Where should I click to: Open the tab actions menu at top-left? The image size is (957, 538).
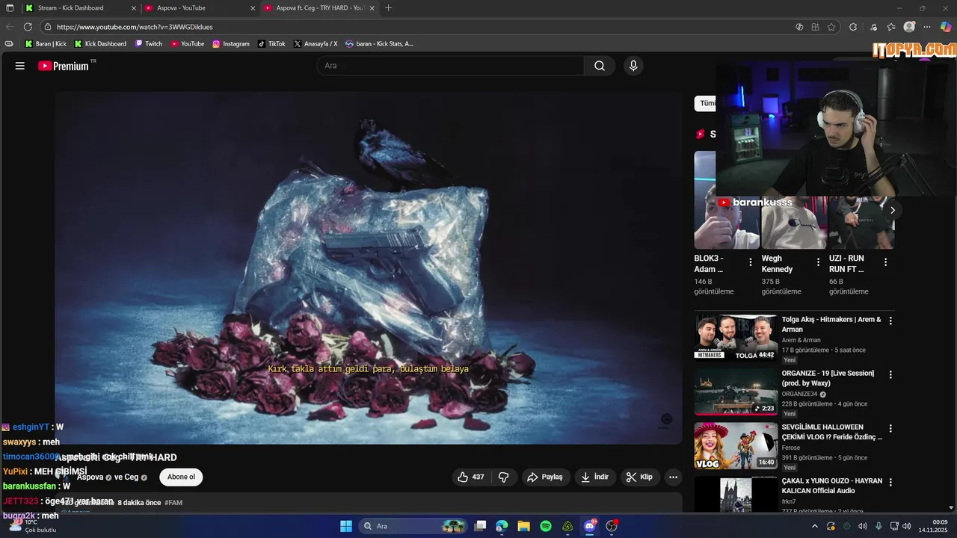[x=9, y=8]
